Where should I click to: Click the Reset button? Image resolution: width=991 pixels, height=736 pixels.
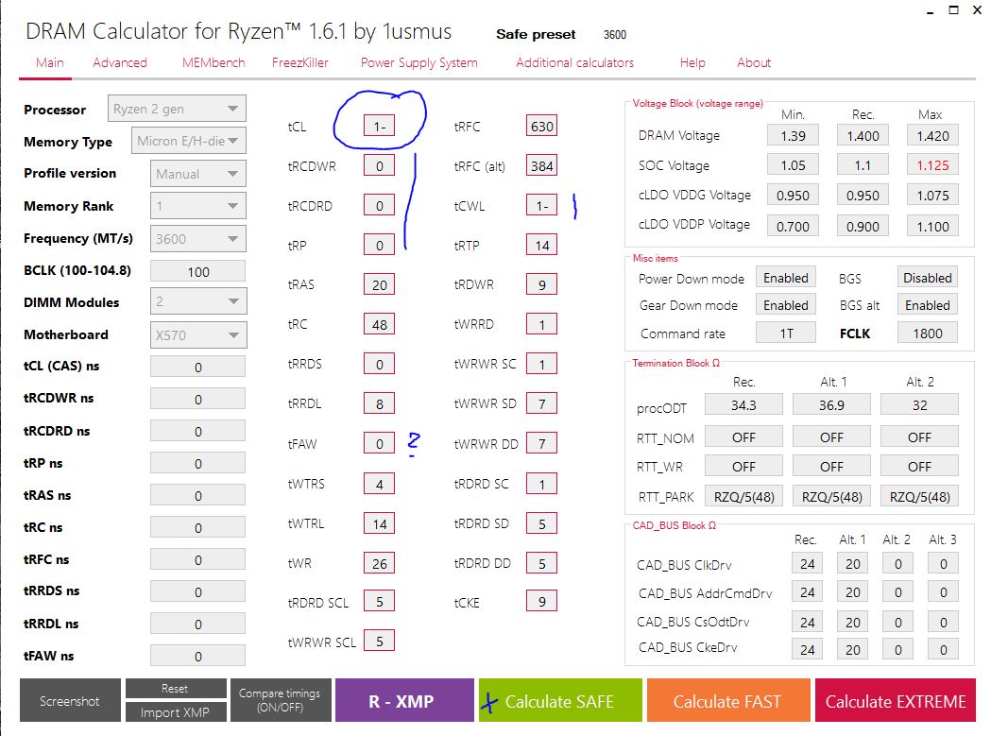tap(175, 689)
